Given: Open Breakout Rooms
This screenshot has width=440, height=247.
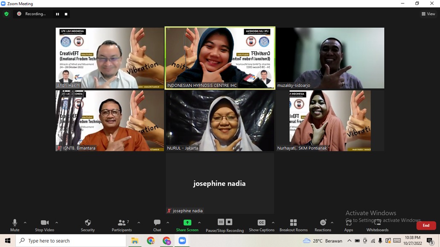Looking at the screenshot, I should (293, 225).
